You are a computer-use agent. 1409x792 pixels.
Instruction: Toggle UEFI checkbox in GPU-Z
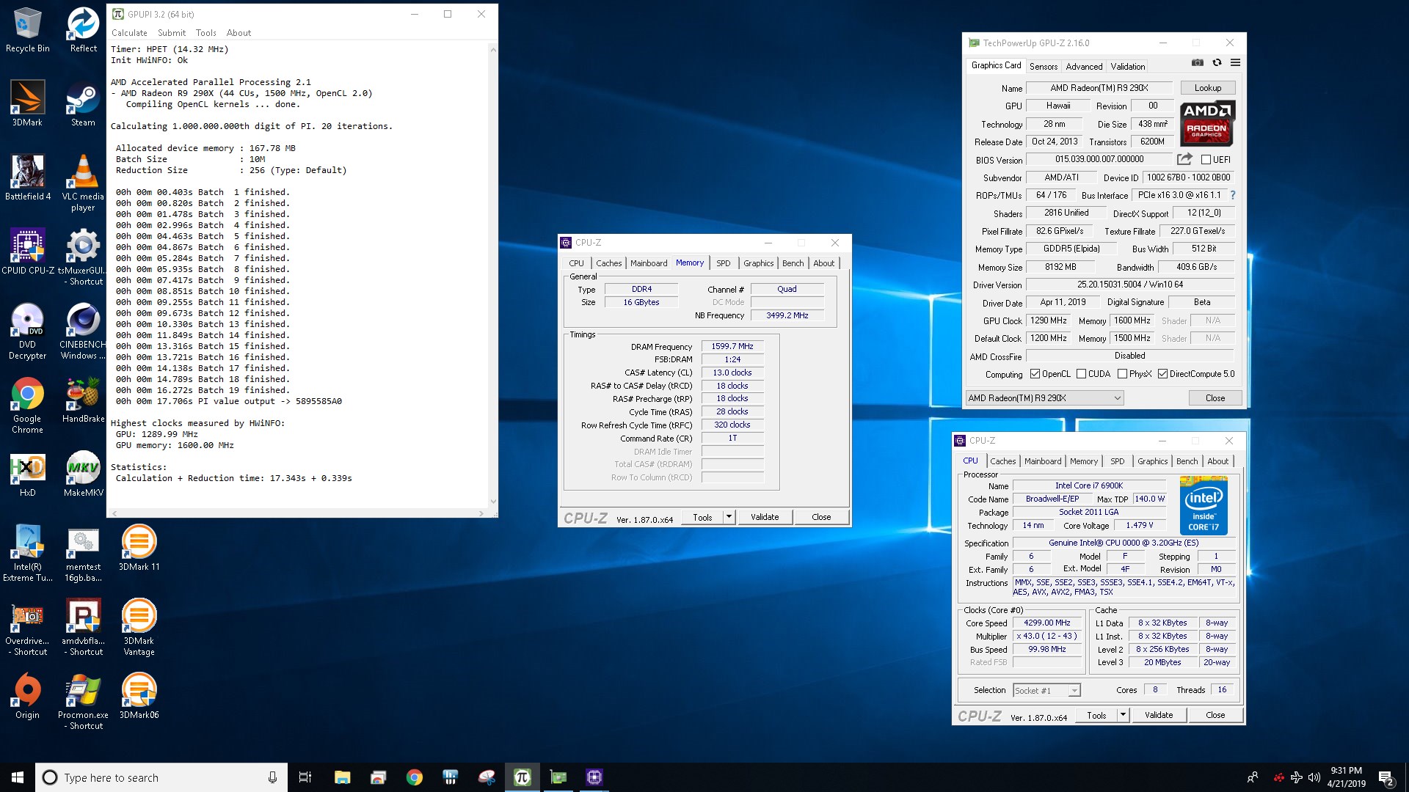point(1206,159)
